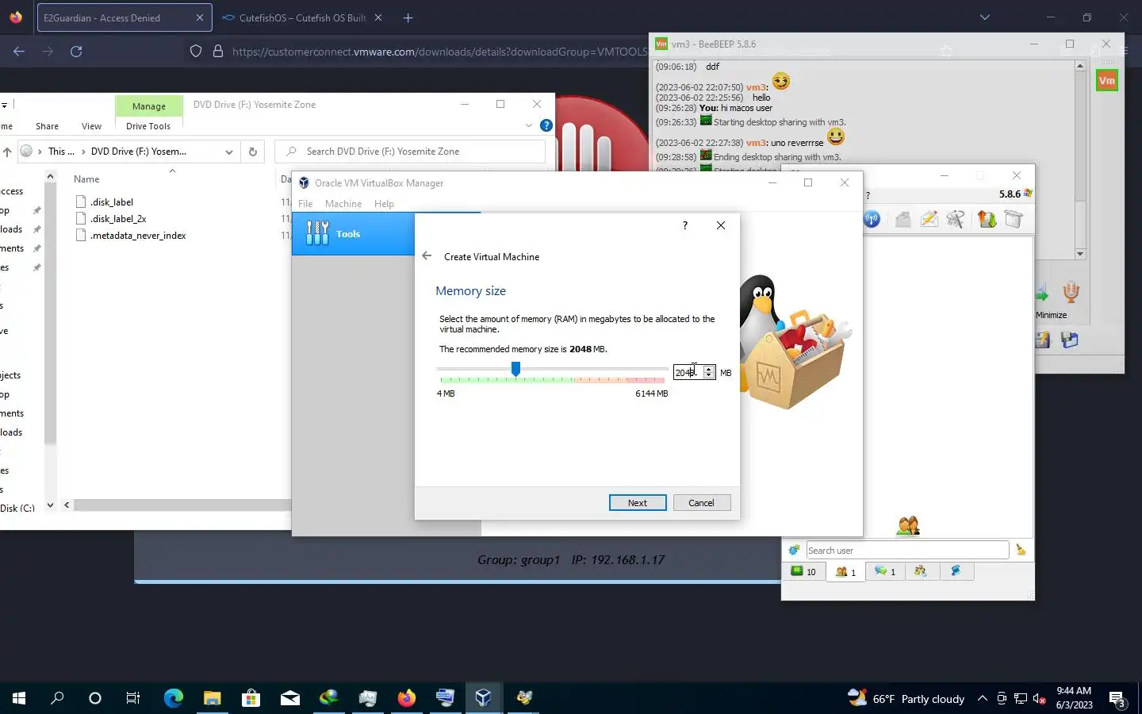Click BeeBEEP gear settings icon beside search
Viewport: 1142px width, 714px height.
click(794, 551)
